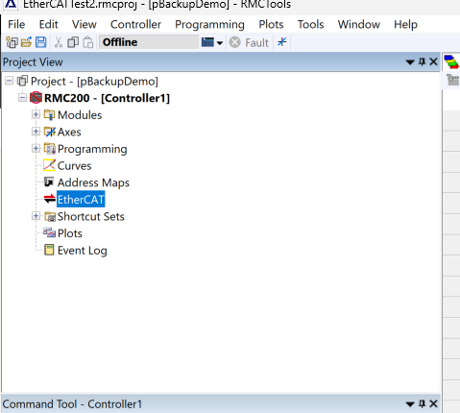Click the Event Log notebook icon
Screen dimensions: 460x413
49,250
